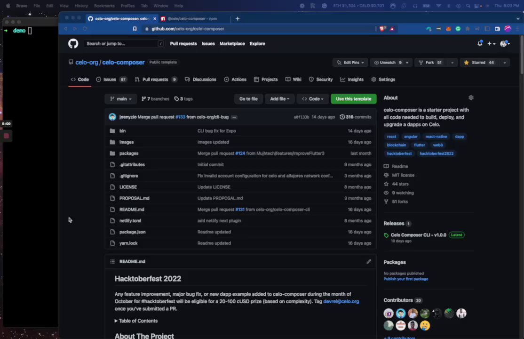Switch to the @celo/celo-composer npm tab
This screenshot has height=339, width=524.
click(192, 19)
